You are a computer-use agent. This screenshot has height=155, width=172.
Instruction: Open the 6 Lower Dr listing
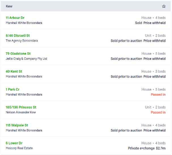click(14, 143)
